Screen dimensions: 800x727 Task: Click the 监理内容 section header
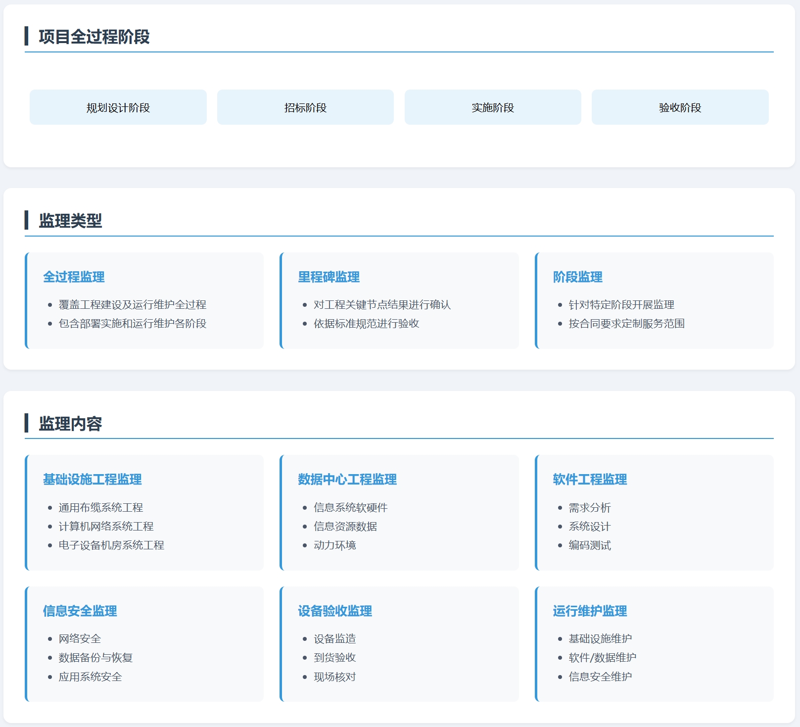point(70,424)
